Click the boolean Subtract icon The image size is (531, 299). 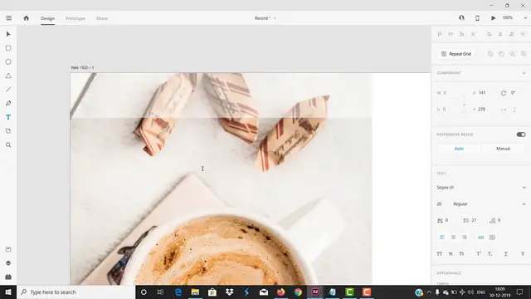click(x=501, y=53)
